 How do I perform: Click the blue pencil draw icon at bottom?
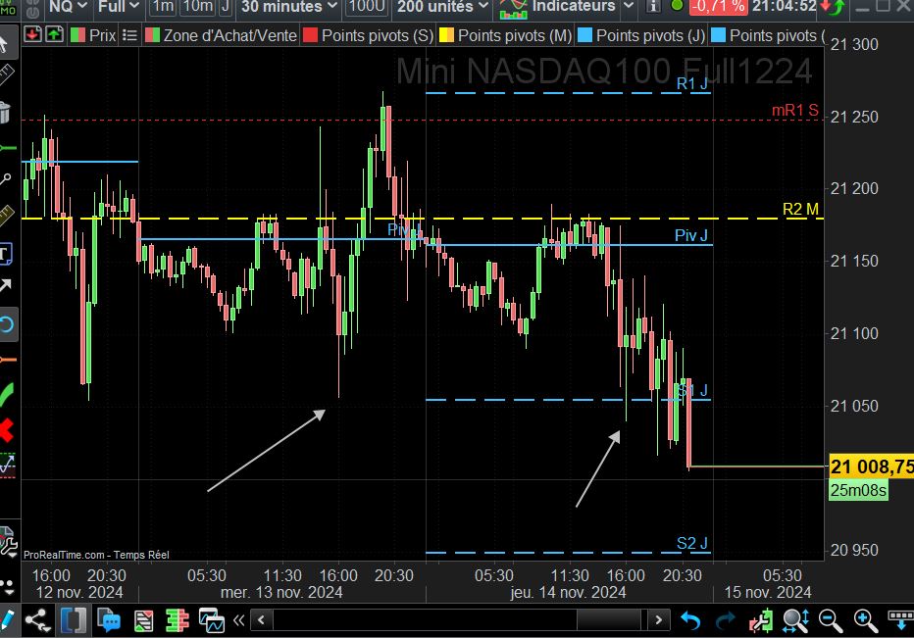coord(6,620)
